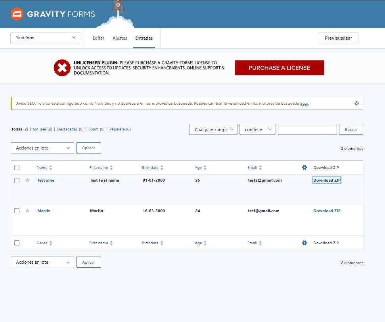Download ZIP for Martin entry
This screenshot has width=385, height=322.
(x=327, y=211)
